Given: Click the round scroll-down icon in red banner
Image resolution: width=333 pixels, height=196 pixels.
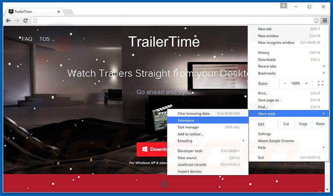Looking at the screenshot, I should pos(164,184).
